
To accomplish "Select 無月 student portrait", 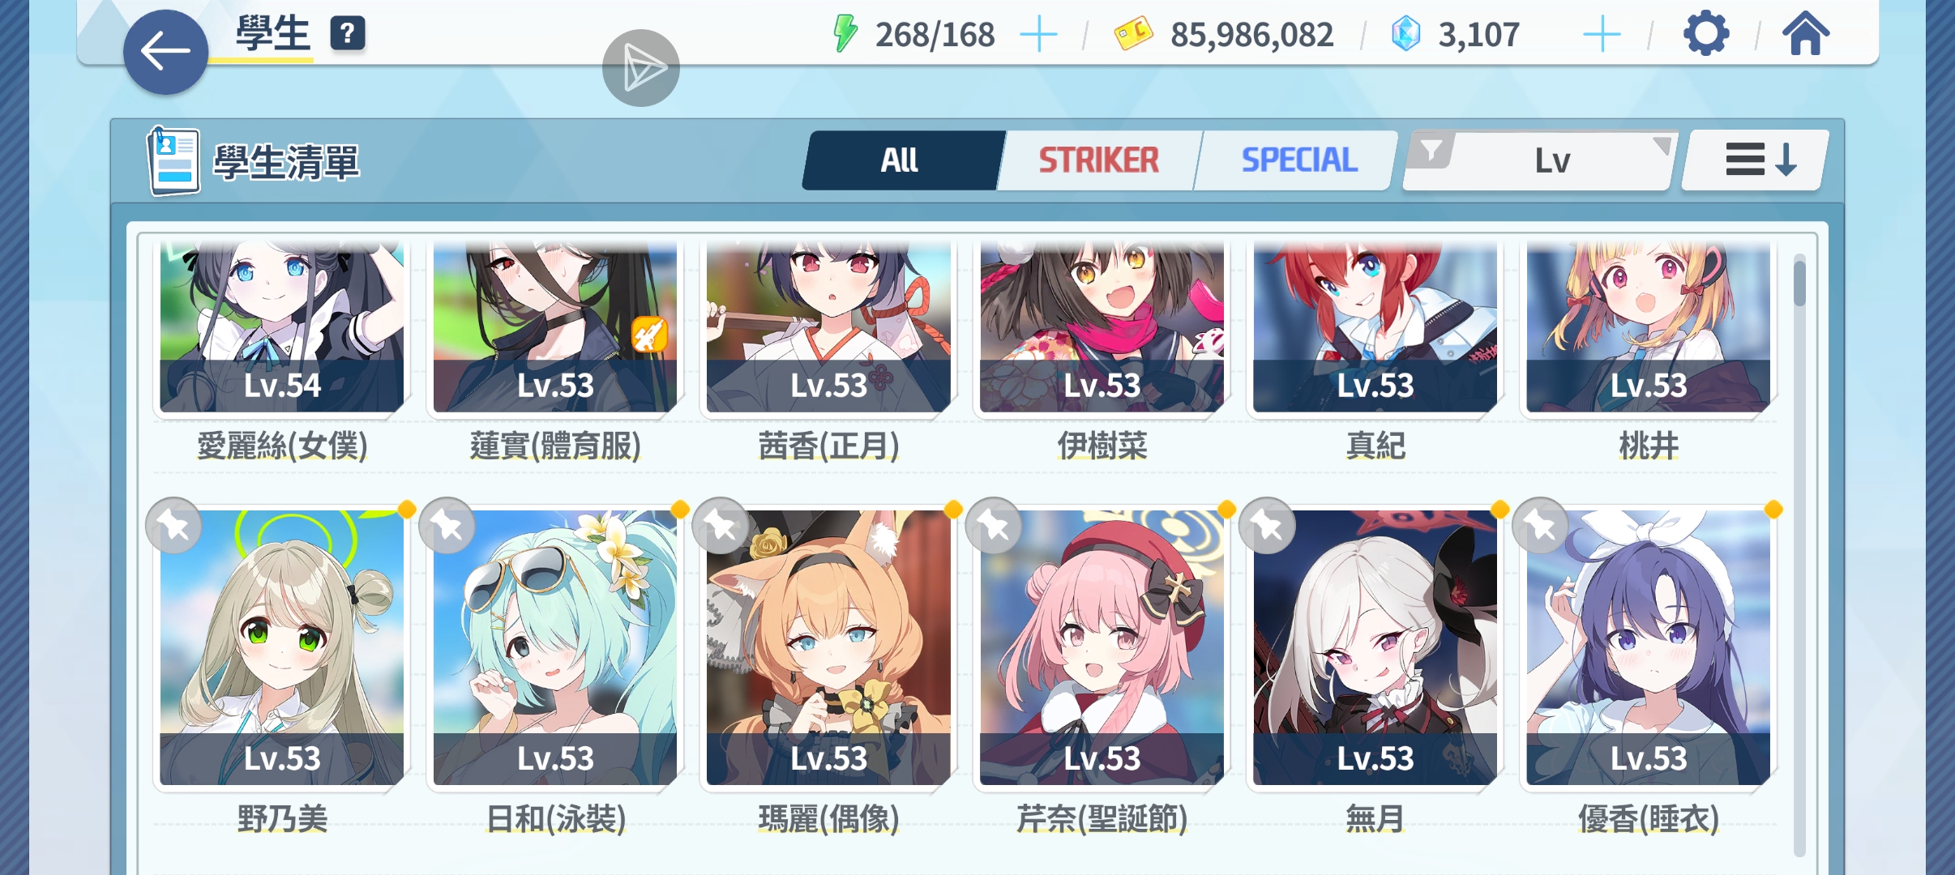I will (x=1375, y=647).
